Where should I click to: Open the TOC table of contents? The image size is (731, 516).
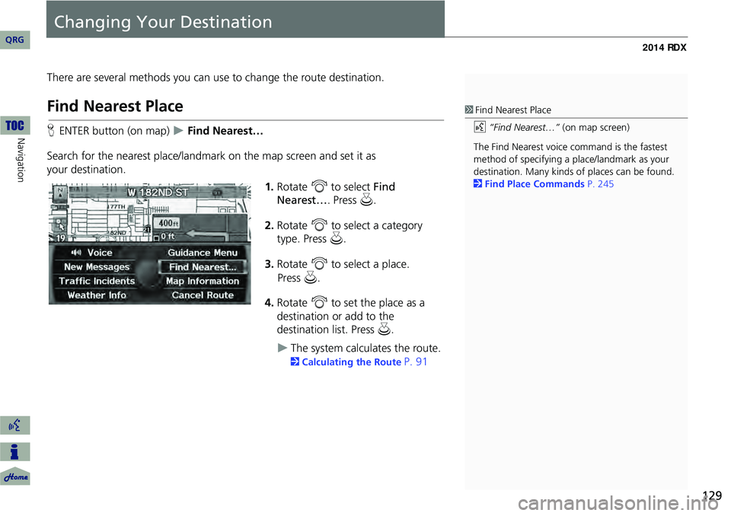[x=14, y=123]
